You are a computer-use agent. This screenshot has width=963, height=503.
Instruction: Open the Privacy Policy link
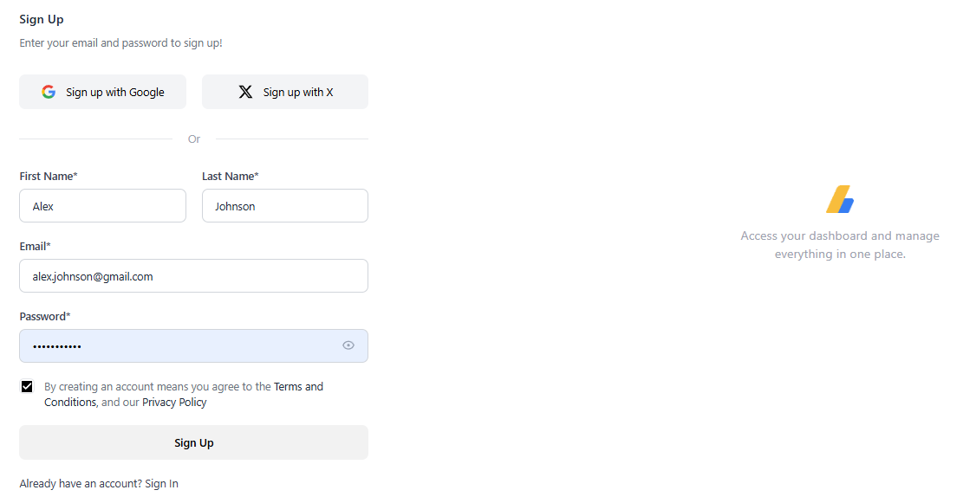(x=174, y=403)
